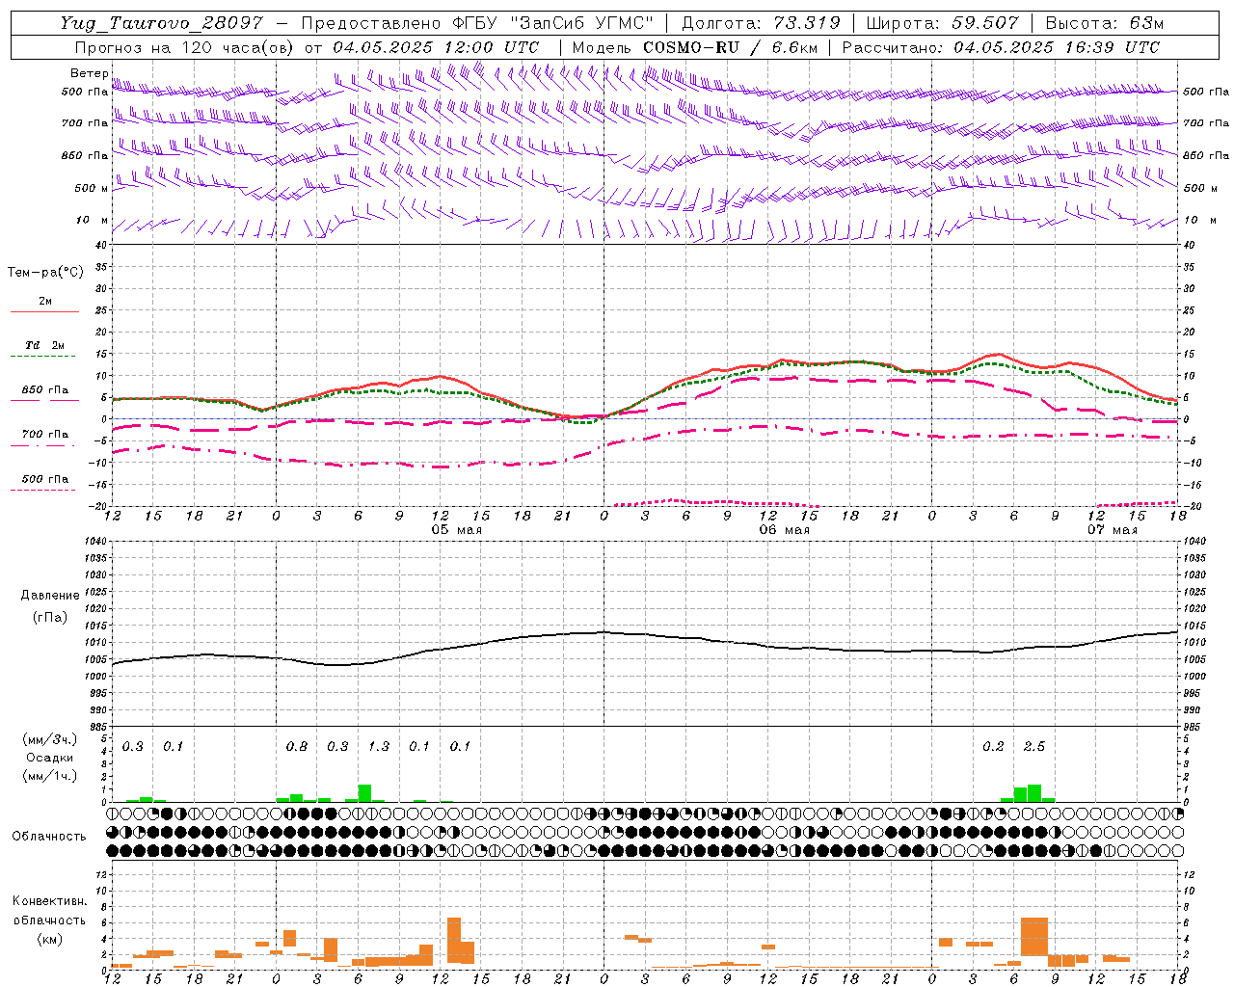Screen dimensions: 1234x987
Task: Click the '850 гПа' entry in temperature legend
Action: (x=45, y=389)
